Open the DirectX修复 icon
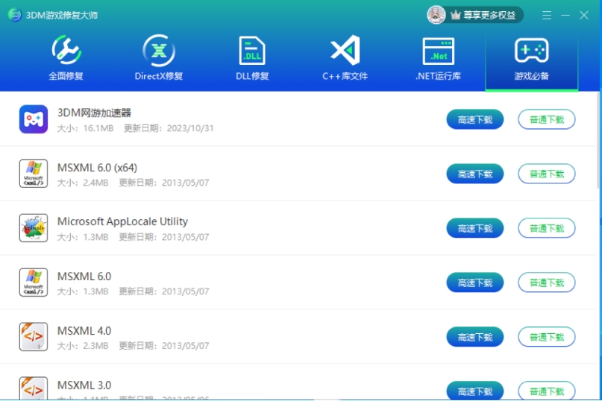Screen dimensions: 602x401 [159, 50]
